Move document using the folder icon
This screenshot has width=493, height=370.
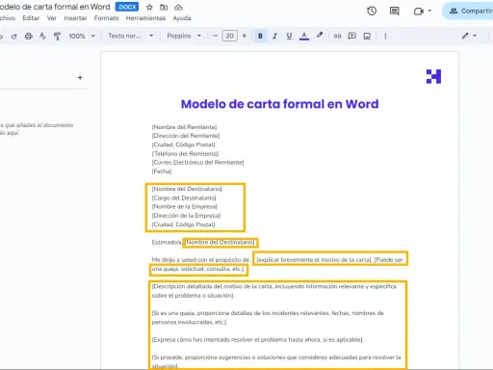(164, 7)
